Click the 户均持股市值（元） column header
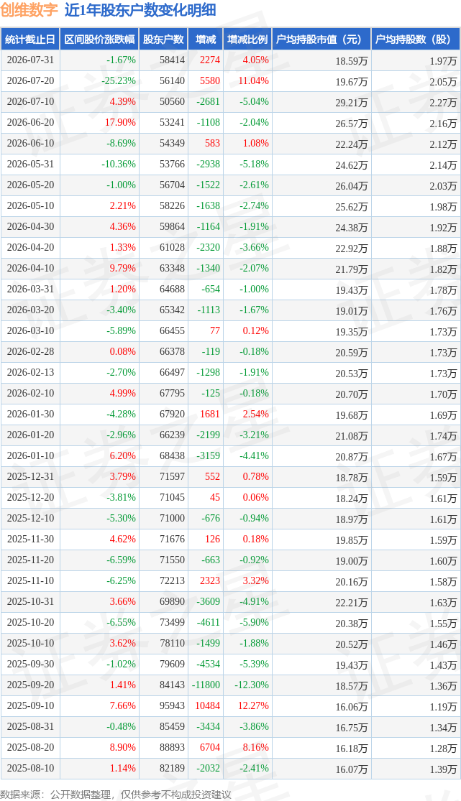This screenshot has width=461, height=801. 321,40
